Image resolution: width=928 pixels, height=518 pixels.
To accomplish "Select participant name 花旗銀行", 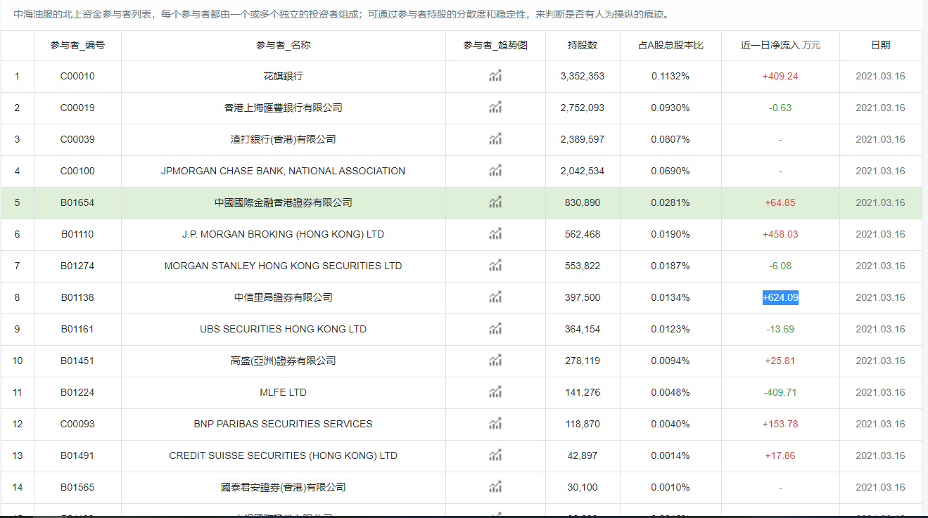I will 283,76.
